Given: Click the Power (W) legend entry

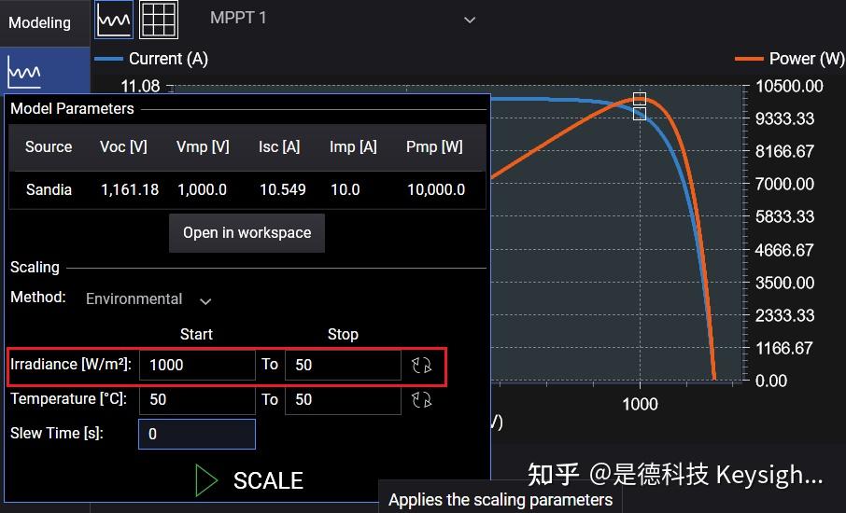Looking at the screenshot, I should pyautogui.click(x=790, y=59).
